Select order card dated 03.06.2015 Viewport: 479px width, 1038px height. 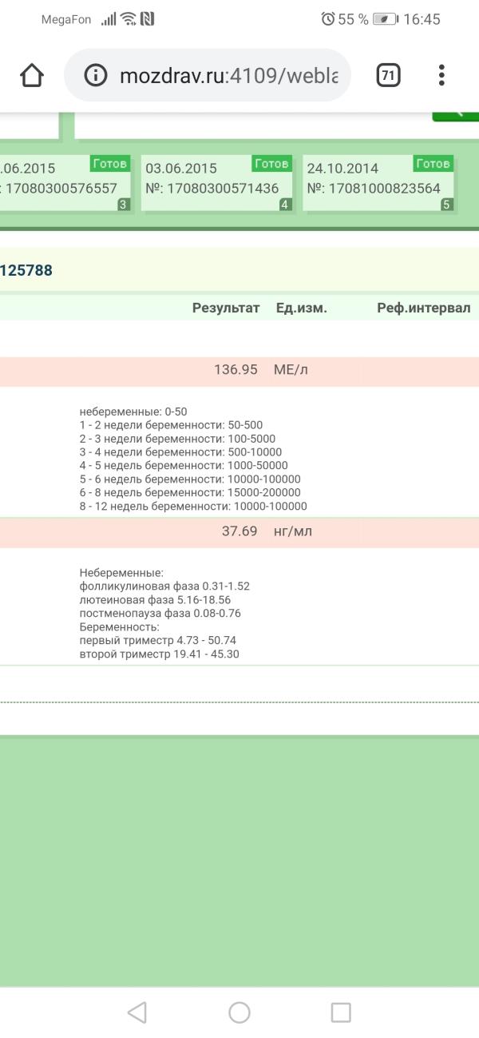[x=217, y=183]
